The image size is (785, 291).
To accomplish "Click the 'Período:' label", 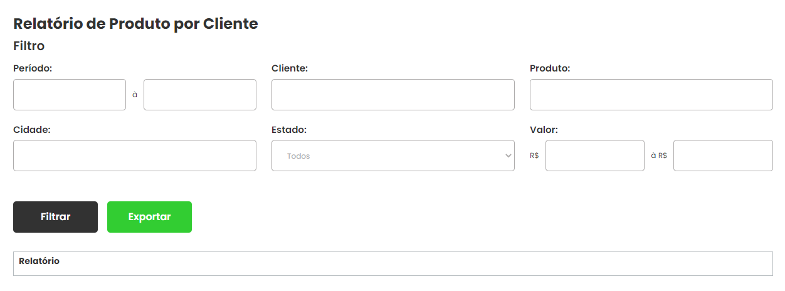I will click(33, 68).
